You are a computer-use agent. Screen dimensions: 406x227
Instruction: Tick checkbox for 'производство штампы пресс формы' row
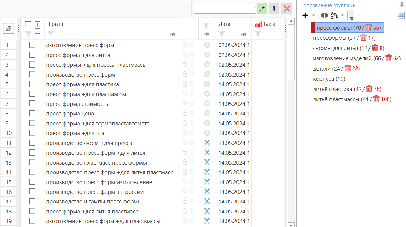pyautogui.click(x=32, y=201)
